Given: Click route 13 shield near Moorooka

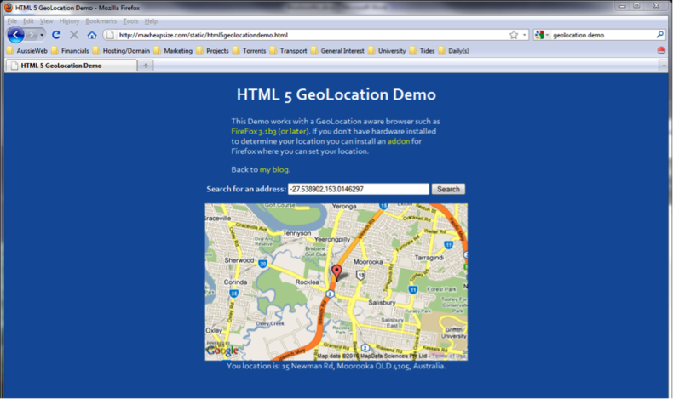Looking at the screenshot, I should point(360,275).
